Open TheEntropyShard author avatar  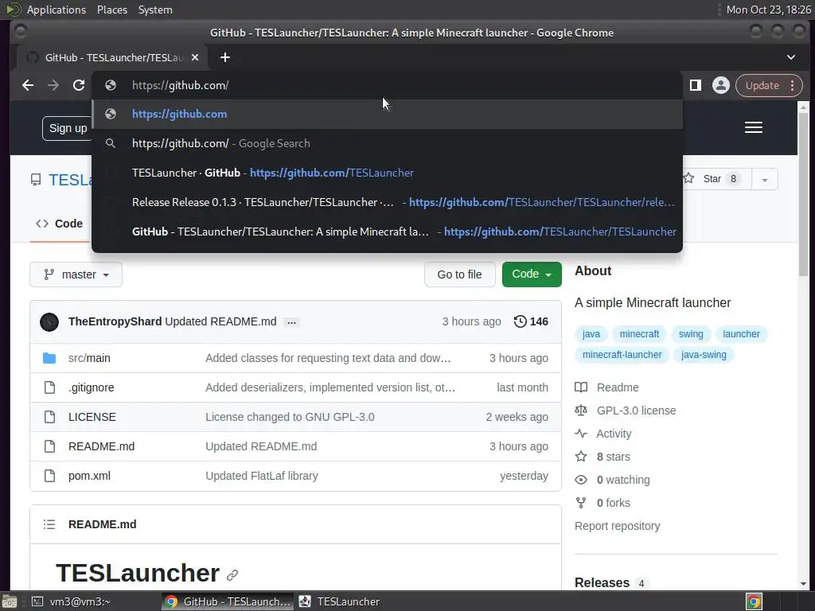click(x=49, y=322)
